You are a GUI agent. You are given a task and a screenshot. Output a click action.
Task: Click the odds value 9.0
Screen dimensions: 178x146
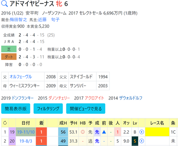(126, 141)
